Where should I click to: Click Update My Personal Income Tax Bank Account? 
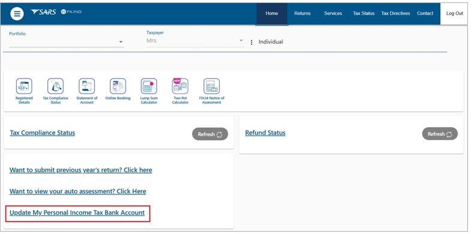[x=77, y=212]
